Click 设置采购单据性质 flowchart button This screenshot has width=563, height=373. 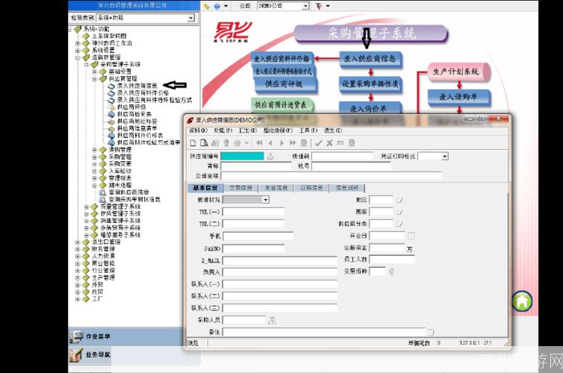[x=370, y=84]
